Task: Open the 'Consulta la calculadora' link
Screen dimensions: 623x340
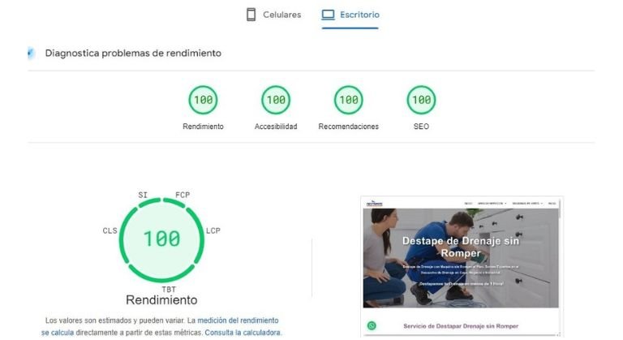Action: click(x=243, y=333)
